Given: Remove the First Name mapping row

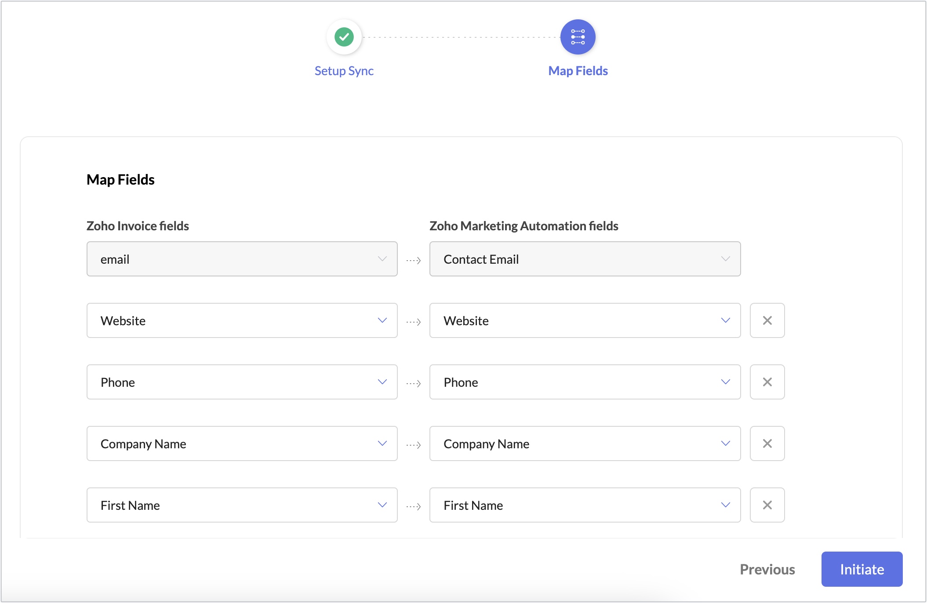Looking at the screenshot, I should pyautogui.click(x=767, y=505).
